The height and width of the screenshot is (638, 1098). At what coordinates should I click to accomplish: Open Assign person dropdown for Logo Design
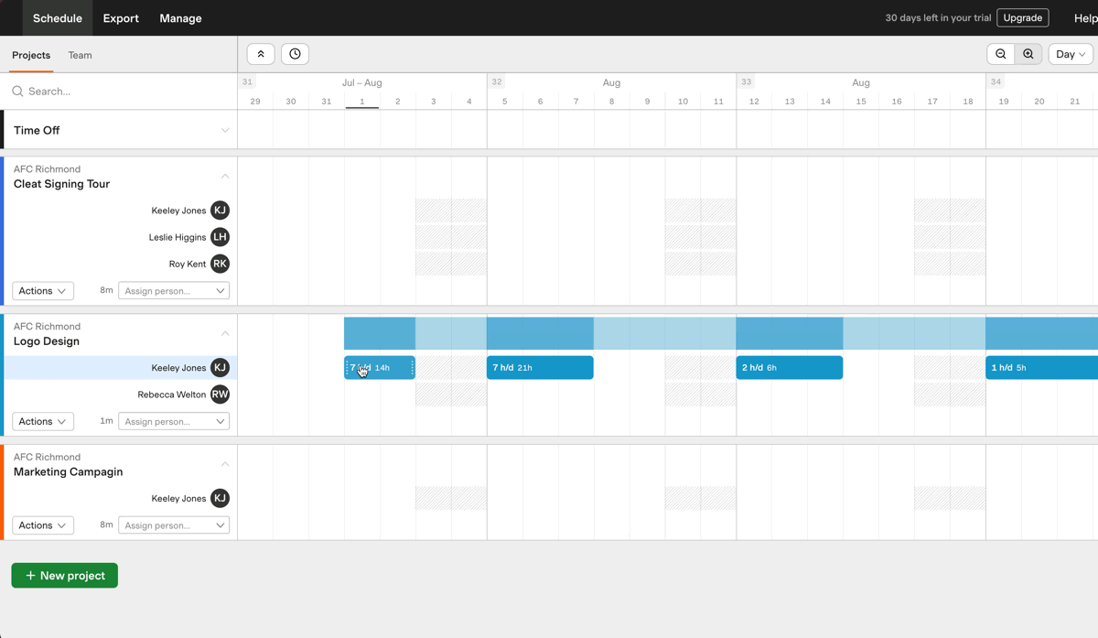pos(174,422)
